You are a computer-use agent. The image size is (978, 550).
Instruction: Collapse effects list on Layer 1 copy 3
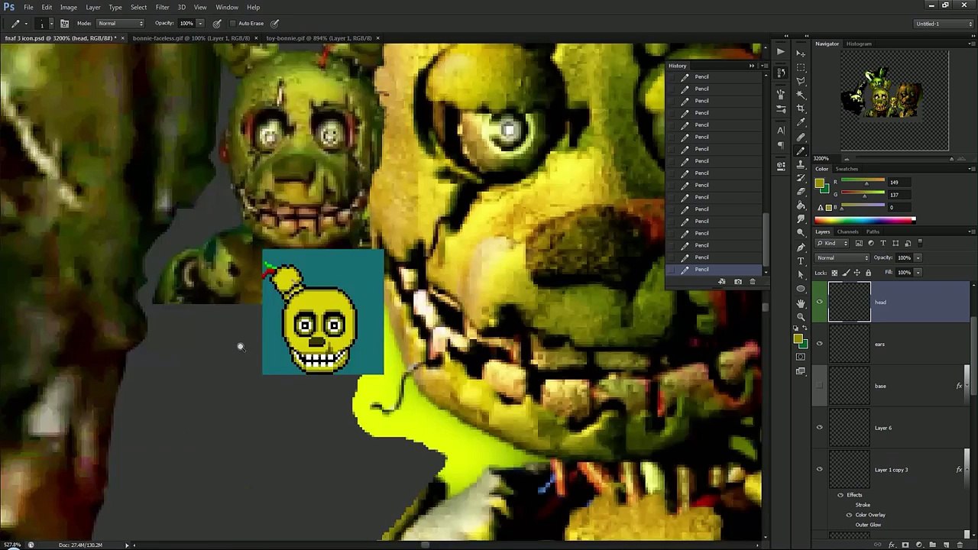(966, 470)
